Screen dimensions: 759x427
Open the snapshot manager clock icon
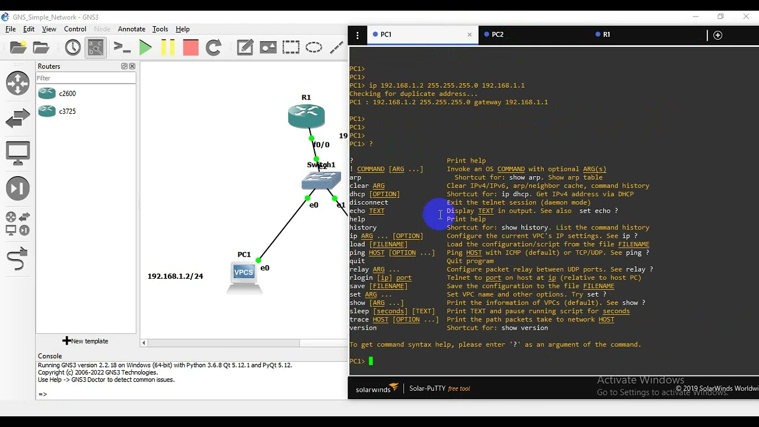click(x=72, y=47)
